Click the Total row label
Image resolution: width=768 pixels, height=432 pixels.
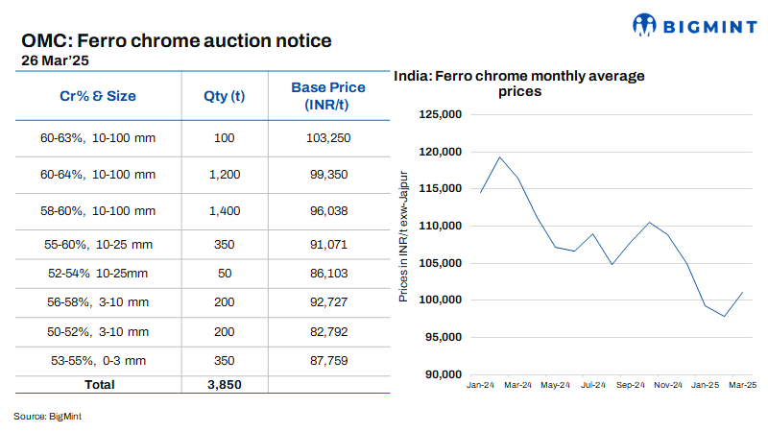click(98, 384)
